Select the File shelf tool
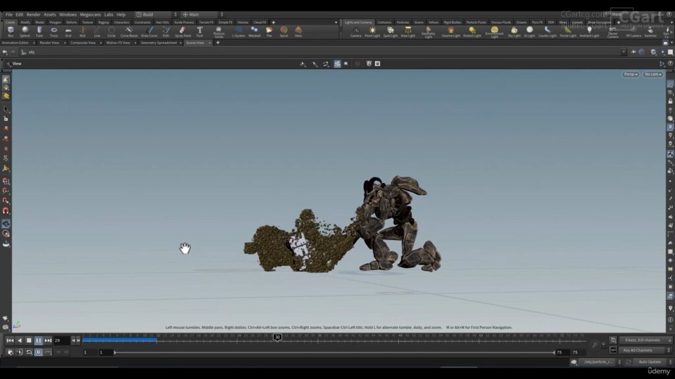Screen dimensions: 675x379 pyautogui.click(x=269, y=32)
